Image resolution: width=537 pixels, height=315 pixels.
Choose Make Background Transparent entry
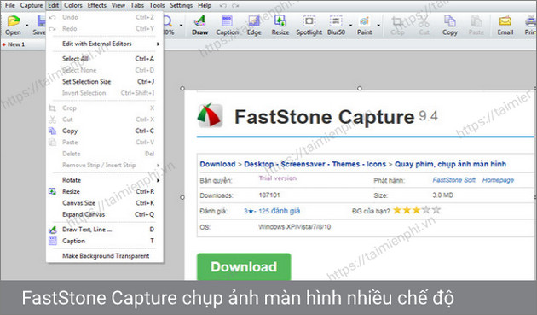[105, 256]
